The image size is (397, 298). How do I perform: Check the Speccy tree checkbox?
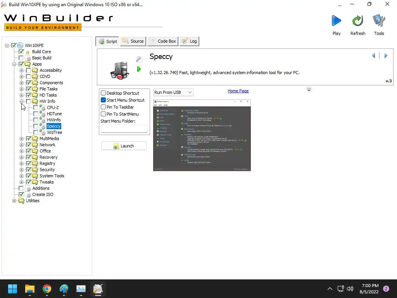point(36,126)
